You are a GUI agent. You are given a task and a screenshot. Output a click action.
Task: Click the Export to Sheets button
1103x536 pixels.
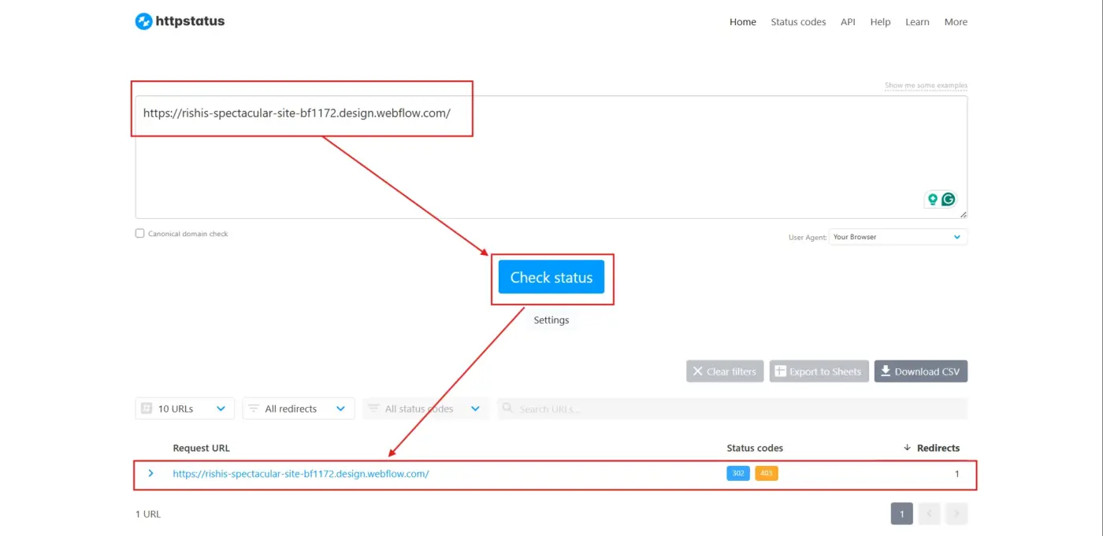pyautogui.click(x=819, y=372)
